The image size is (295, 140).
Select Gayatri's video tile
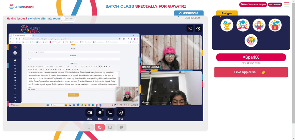(171, 88)
